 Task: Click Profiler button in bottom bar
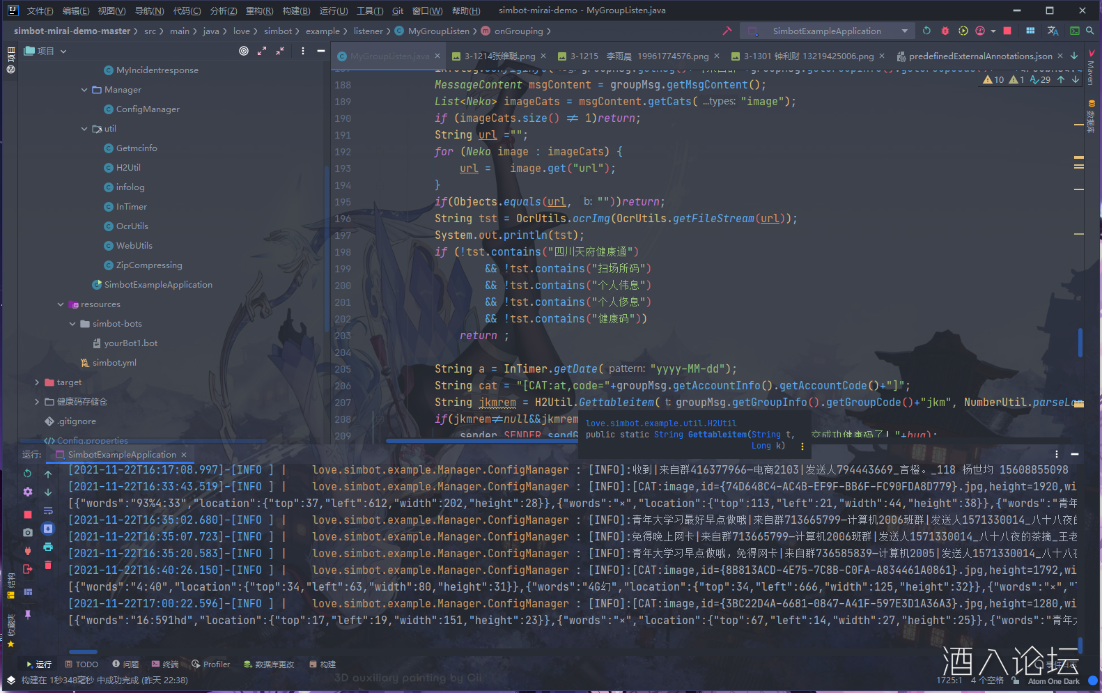210,664
